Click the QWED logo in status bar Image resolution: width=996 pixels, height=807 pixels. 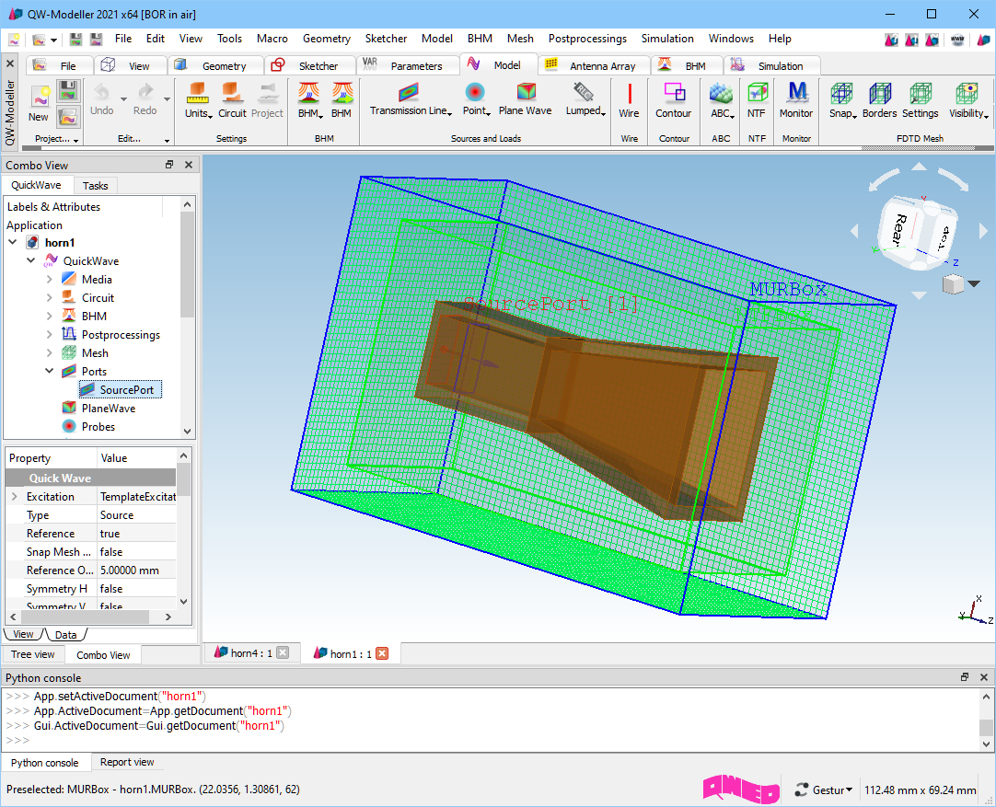[x=741, y=790]
